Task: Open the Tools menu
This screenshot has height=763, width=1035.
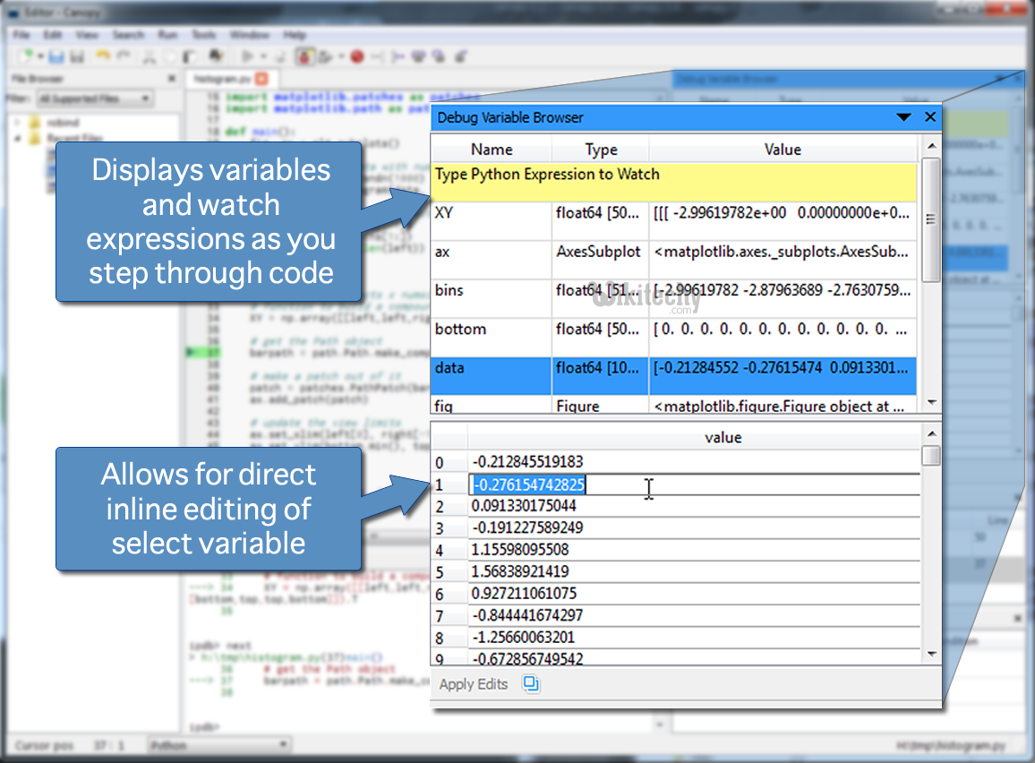Action: tap(204, 35)
